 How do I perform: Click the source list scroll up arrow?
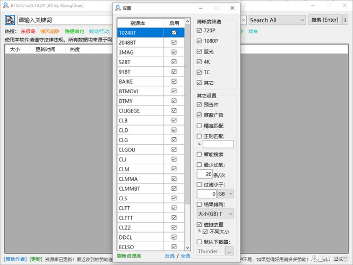[188, 21]
